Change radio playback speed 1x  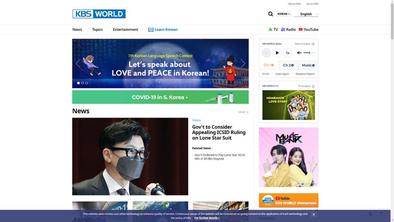point(288,53)
